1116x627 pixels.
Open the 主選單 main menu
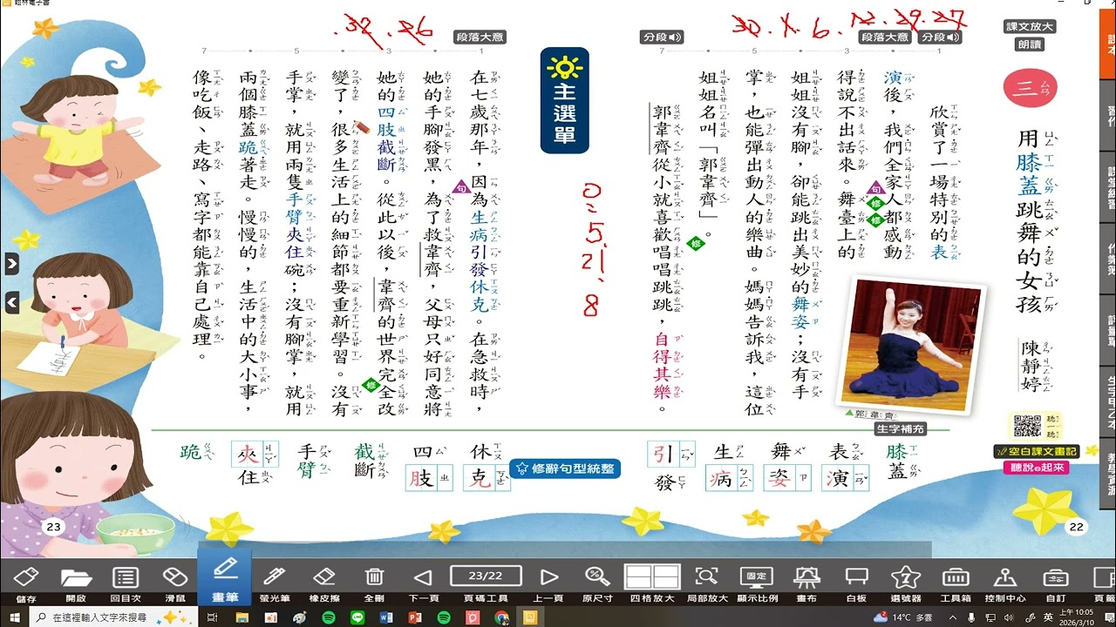pyautogui.click(x=565, y=100)
